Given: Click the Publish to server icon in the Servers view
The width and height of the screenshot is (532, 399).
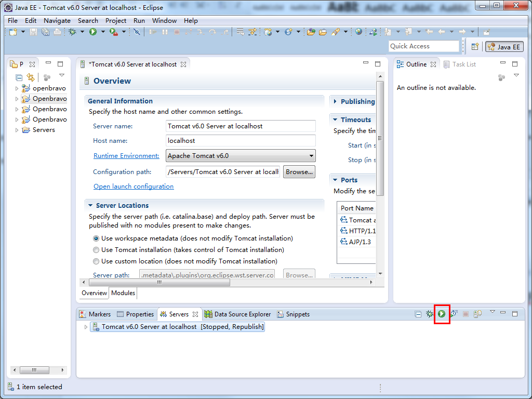Looking at the screenshot, I should click(478, 314).
